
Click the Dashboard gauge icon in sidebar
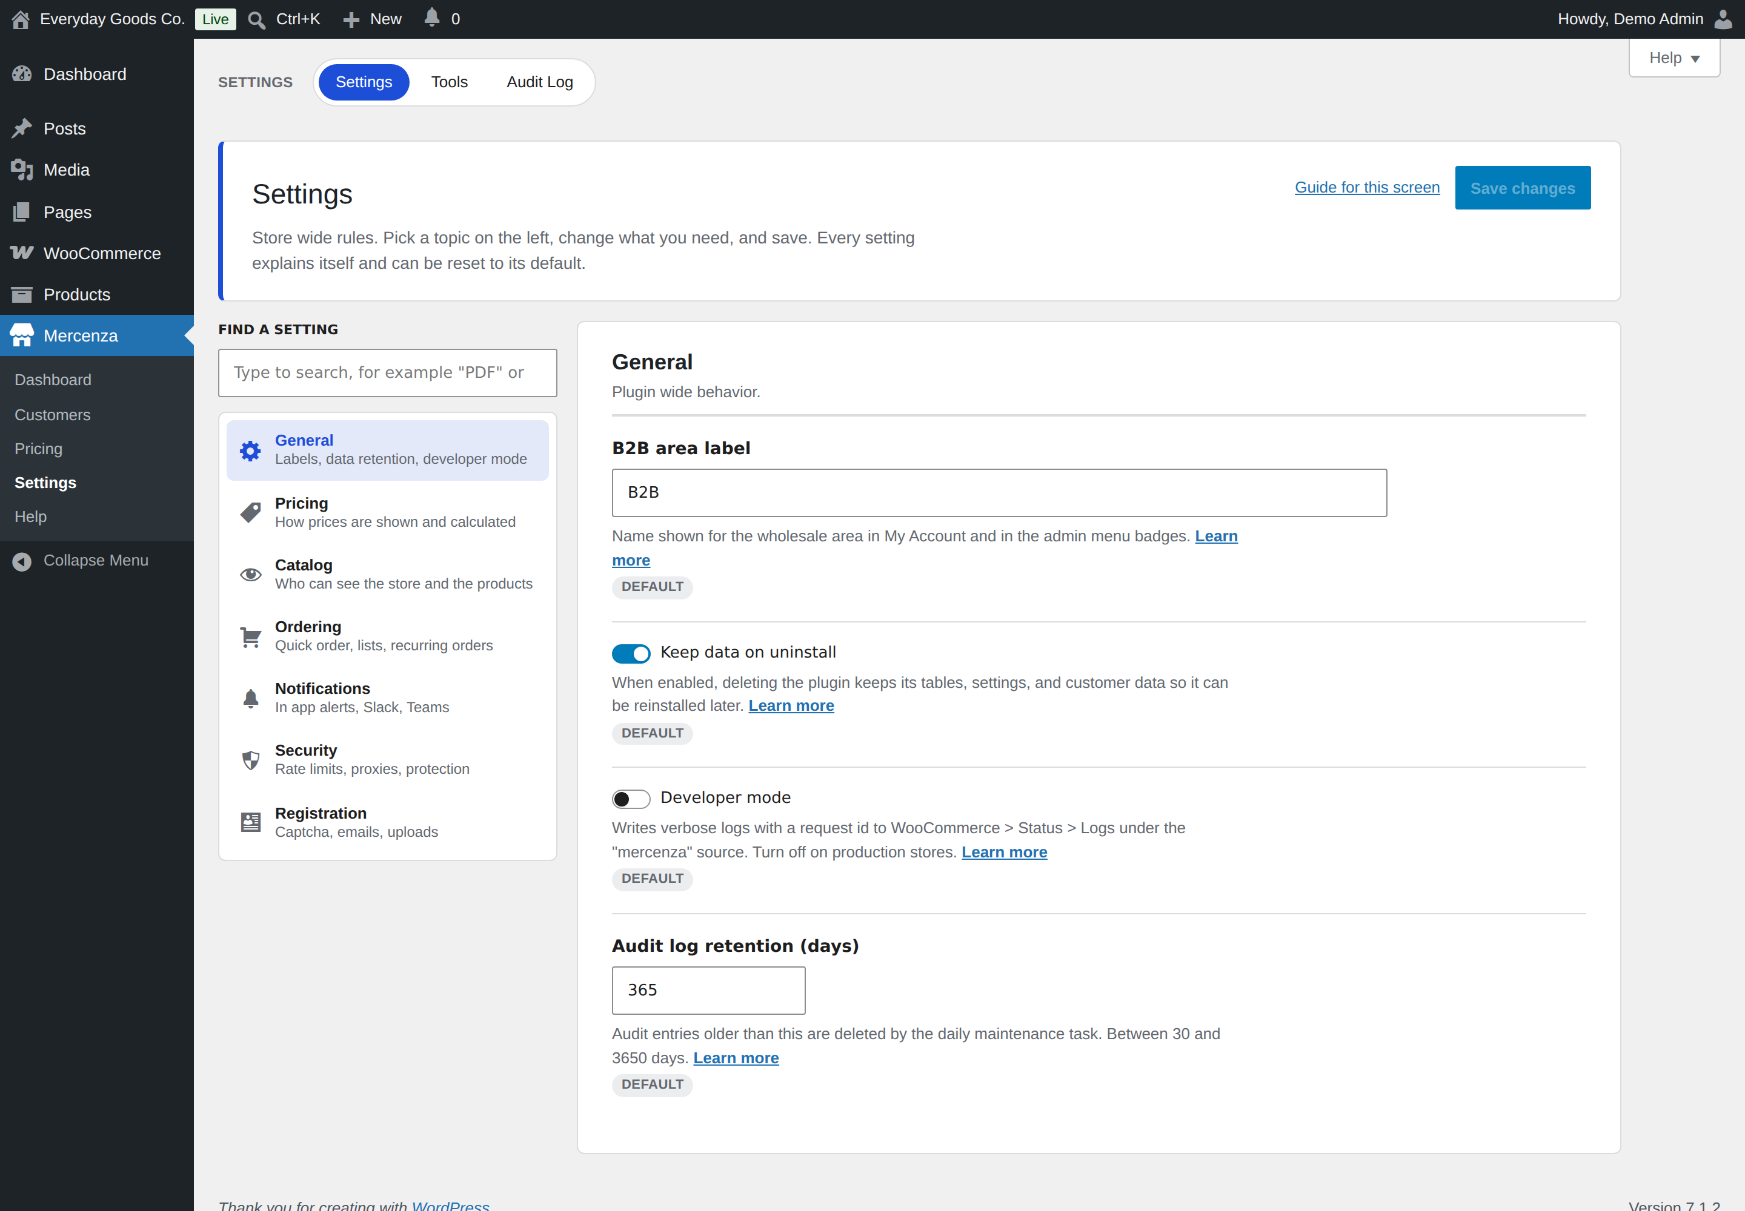22,74
